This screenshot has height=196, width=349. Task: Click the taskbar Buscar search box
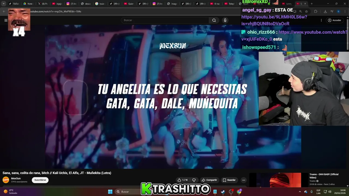coord(127,192)
